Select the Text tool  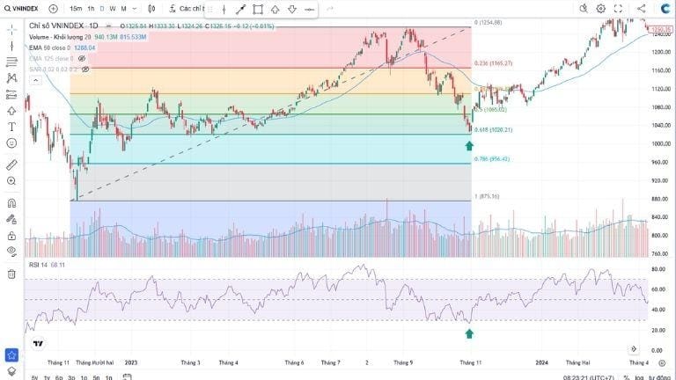coord(11,127)
